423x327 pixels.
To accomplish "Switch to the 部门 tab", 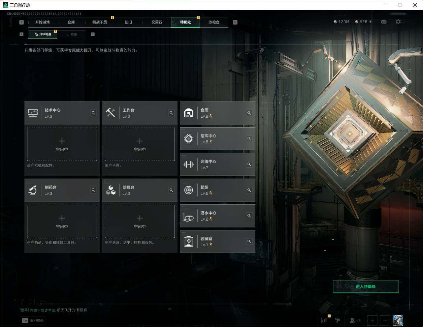I will click(128, 22).
